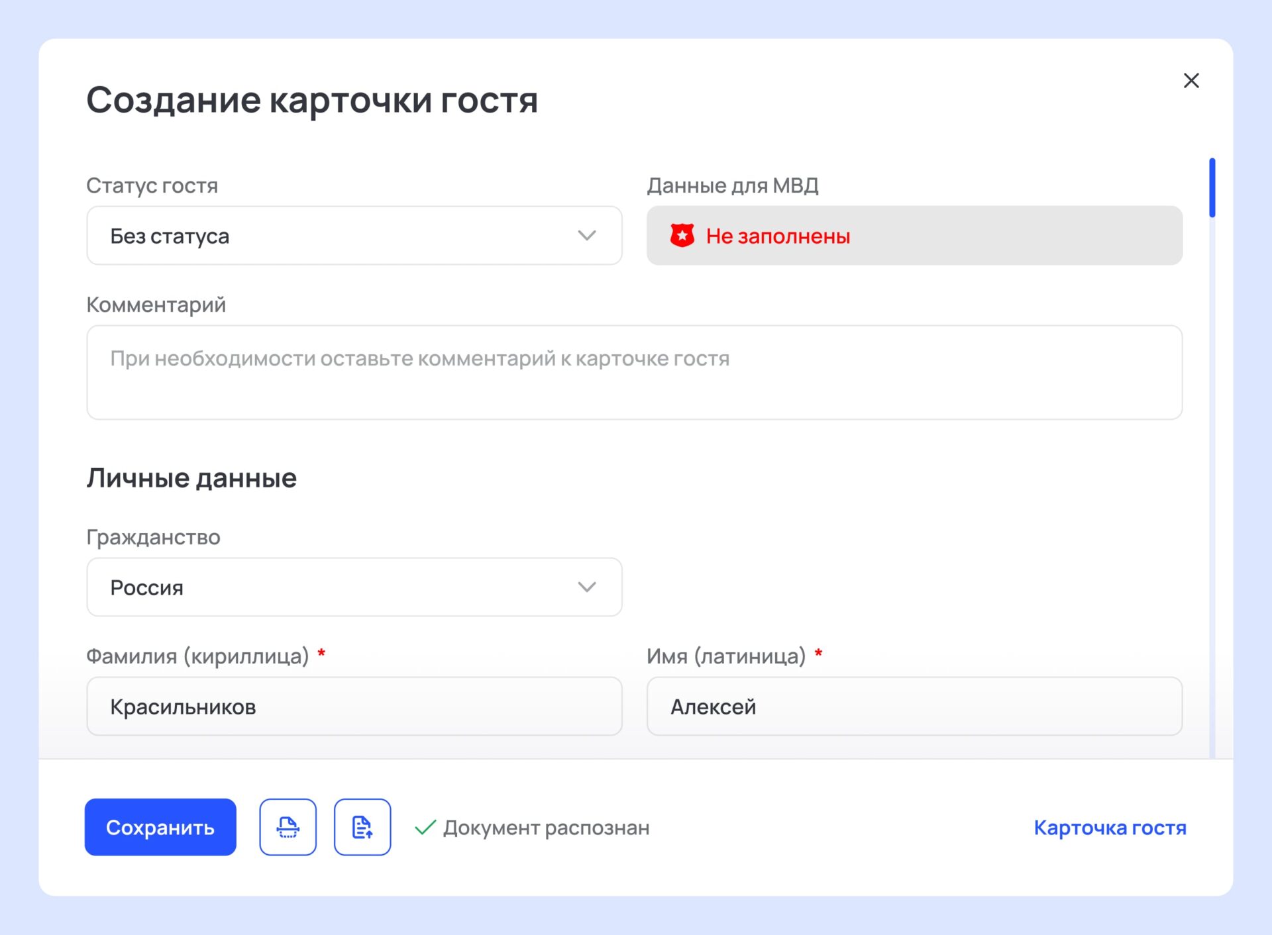Click the green checkmark next to Документ распознан

(425, 828)
